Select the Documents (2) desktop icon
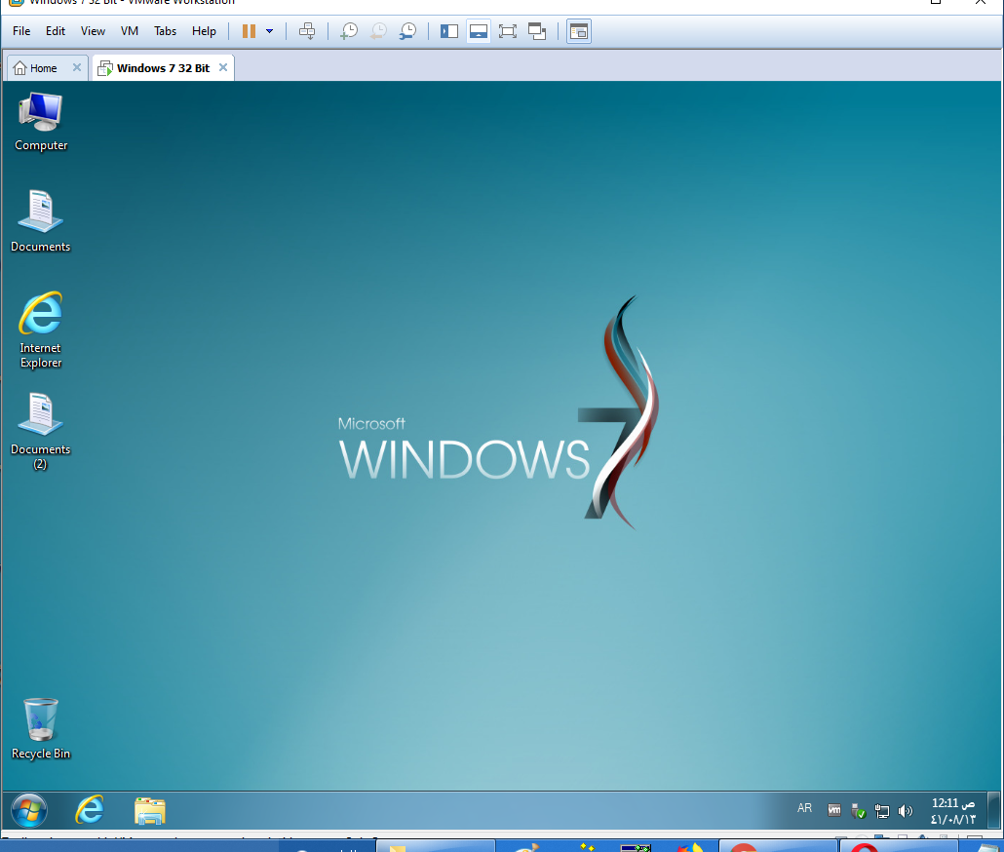 40,432
